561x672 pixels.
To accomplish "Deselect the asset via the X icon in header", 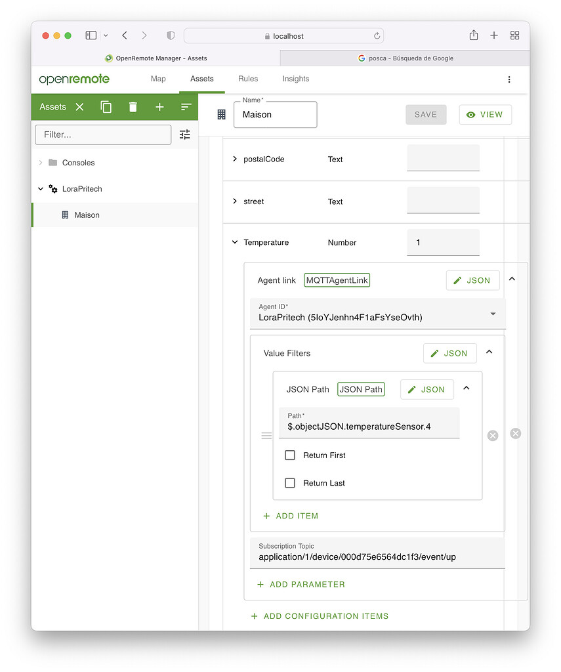I will [79, 106].
